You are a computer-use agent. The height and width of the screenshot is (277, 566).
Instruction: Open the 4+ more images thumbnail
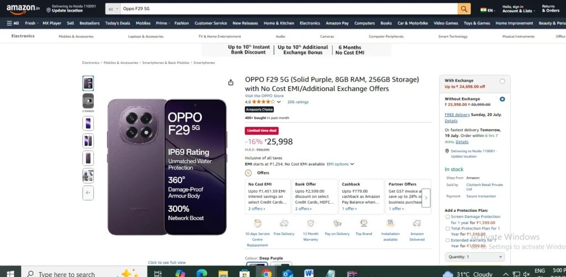point(88,193)
